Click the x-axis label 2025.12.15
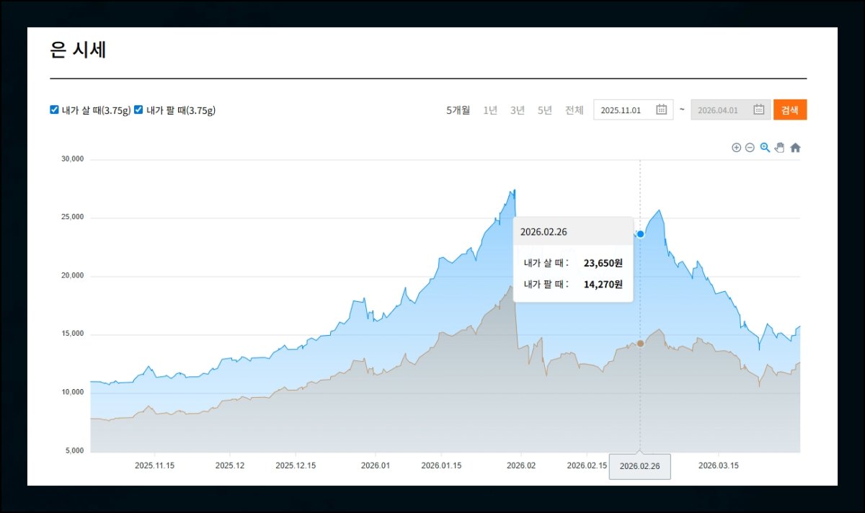Image resolution: width=865 pixels, height=513 pixels. point(296,465)
